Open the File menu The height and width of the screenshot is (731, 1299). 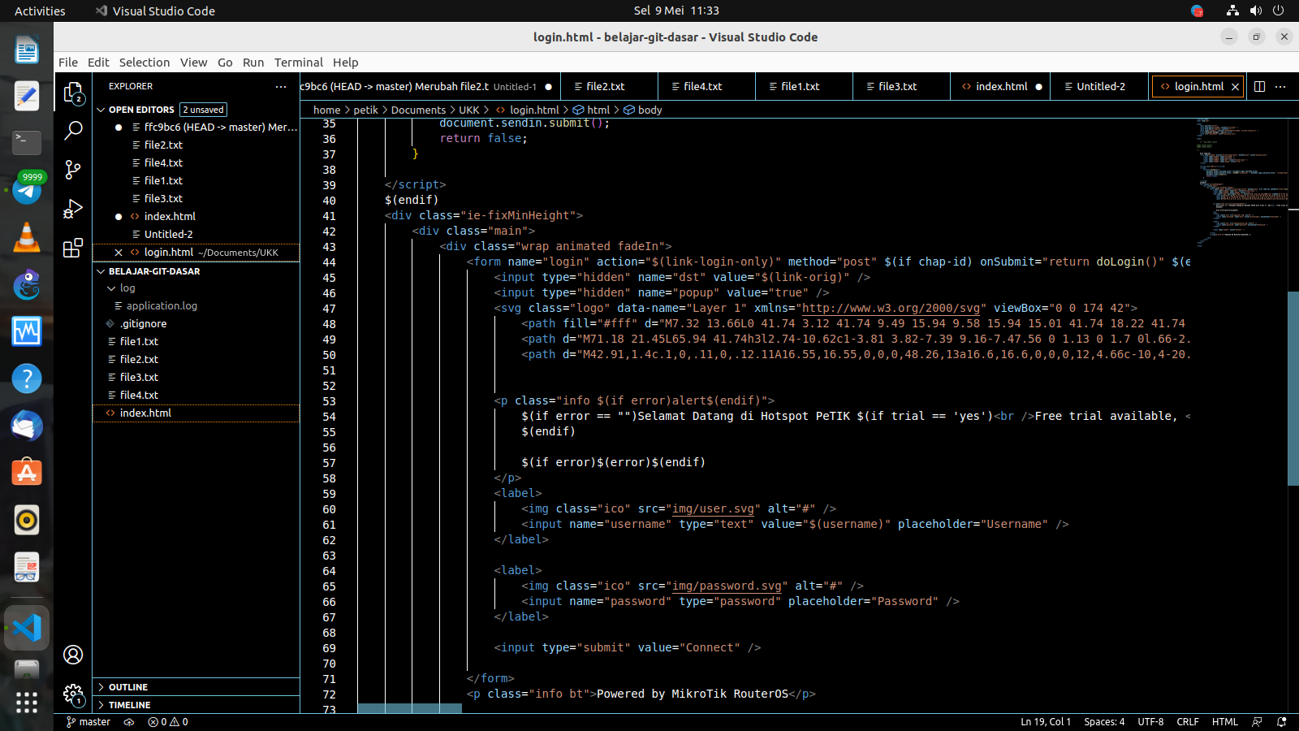click(68, 63)
